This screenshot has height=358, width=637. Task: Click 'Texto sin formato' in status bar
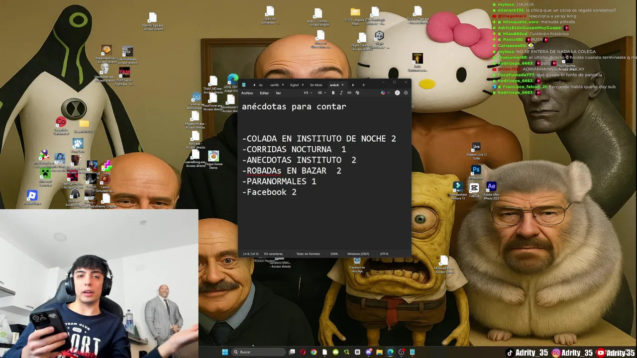point(308,254)
